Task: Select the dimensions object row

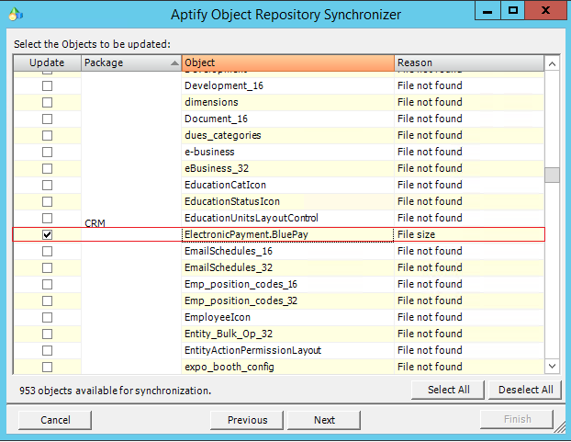Action: [287, 102]
